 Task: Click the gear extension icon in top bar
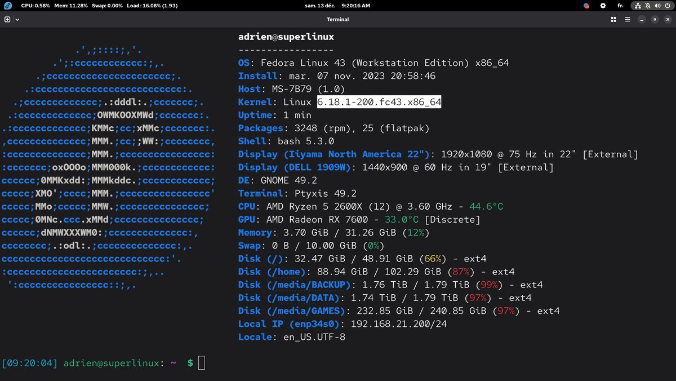(x=603, y=5)
